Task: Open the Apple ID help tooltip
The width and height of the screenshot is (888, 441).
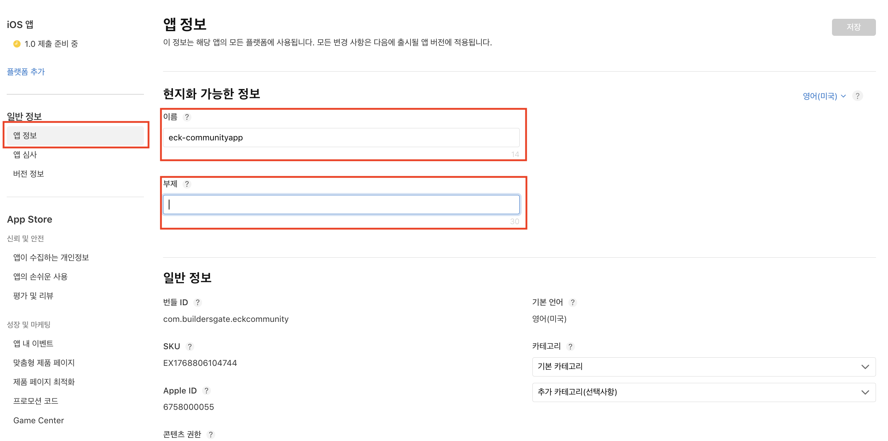Action: (207, 391)
